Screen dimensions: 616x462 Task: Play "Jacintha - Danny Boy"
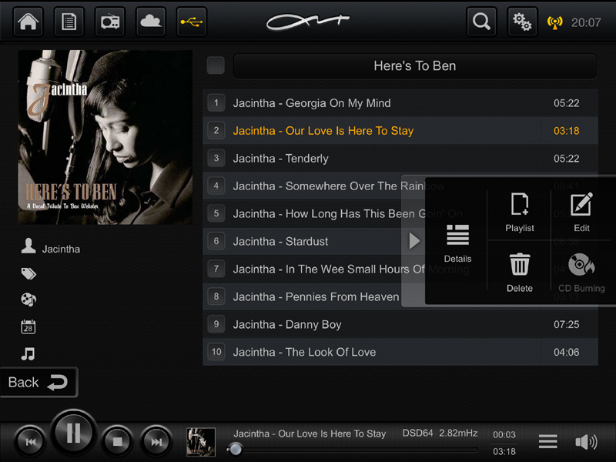(287, 324)
